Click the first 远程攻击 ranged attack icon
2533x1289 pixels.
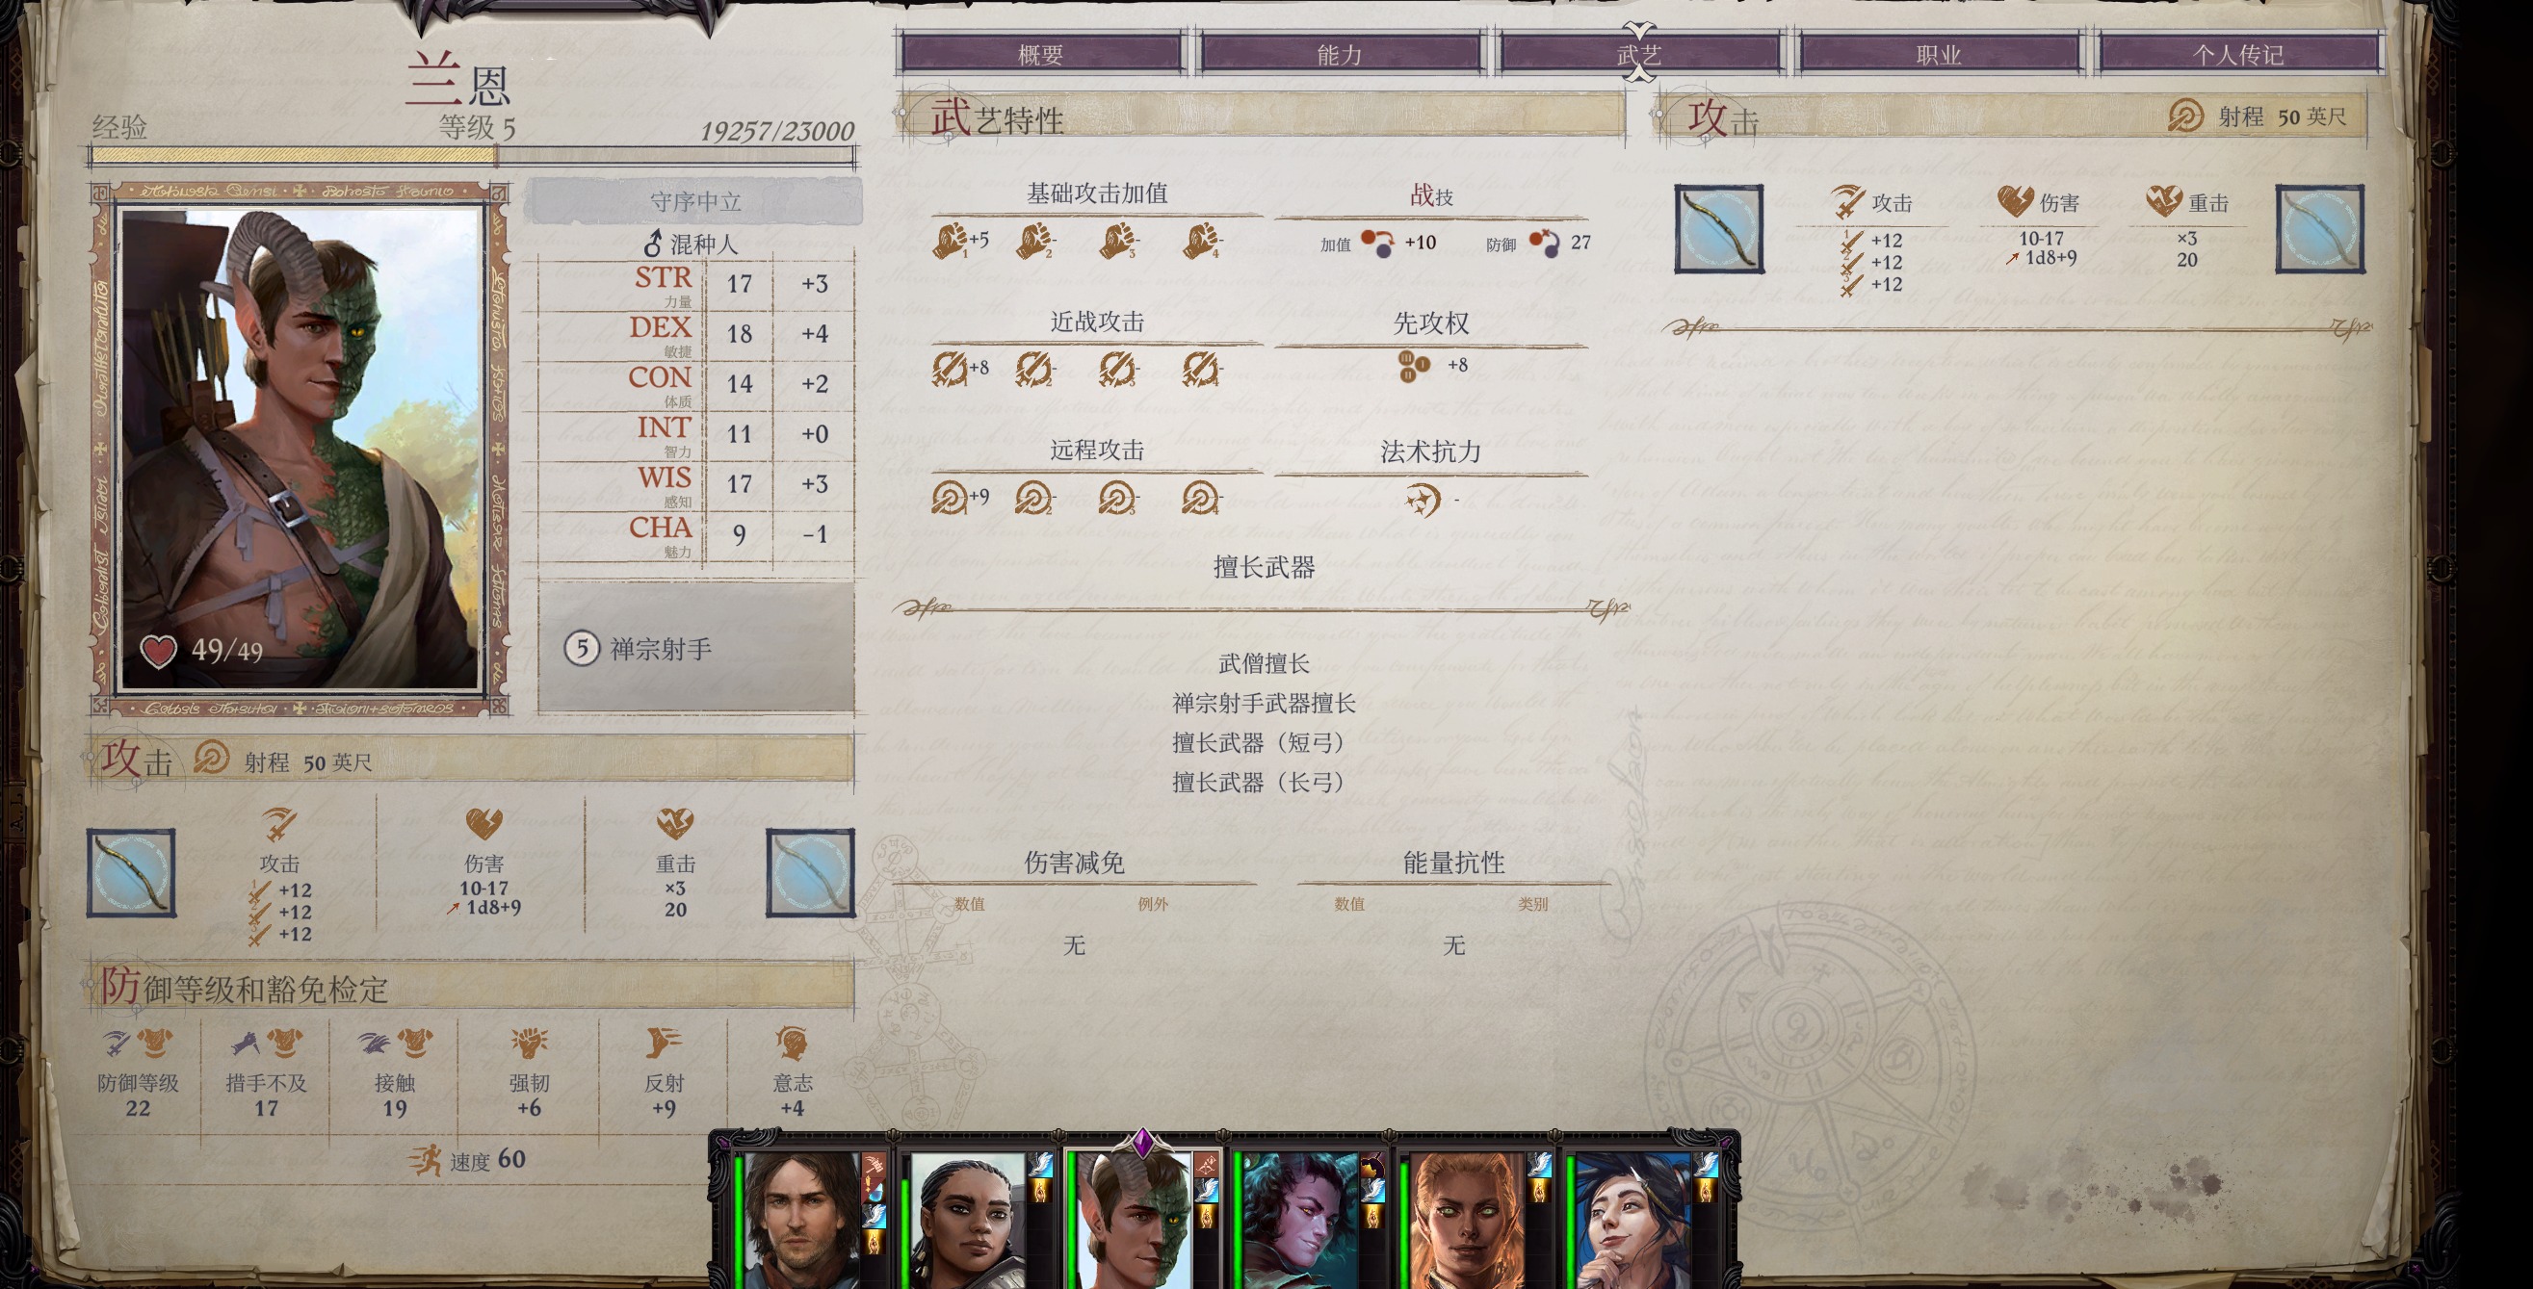949,498
